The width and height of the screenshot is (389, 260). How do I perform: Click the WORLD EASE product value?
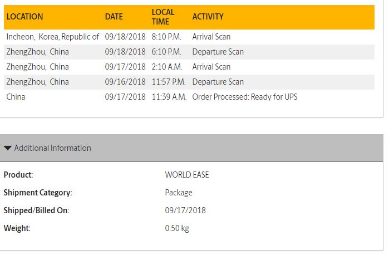tap(187, 175)
